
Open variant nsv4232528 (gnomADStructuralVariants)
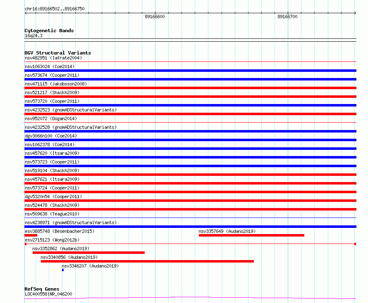coord(71,127)
